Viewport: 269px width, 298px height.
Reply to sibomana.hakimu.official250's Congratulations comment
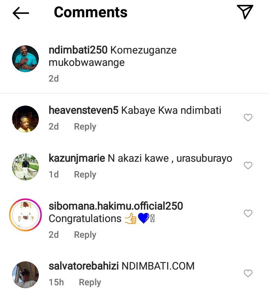(x=85, y=235)
